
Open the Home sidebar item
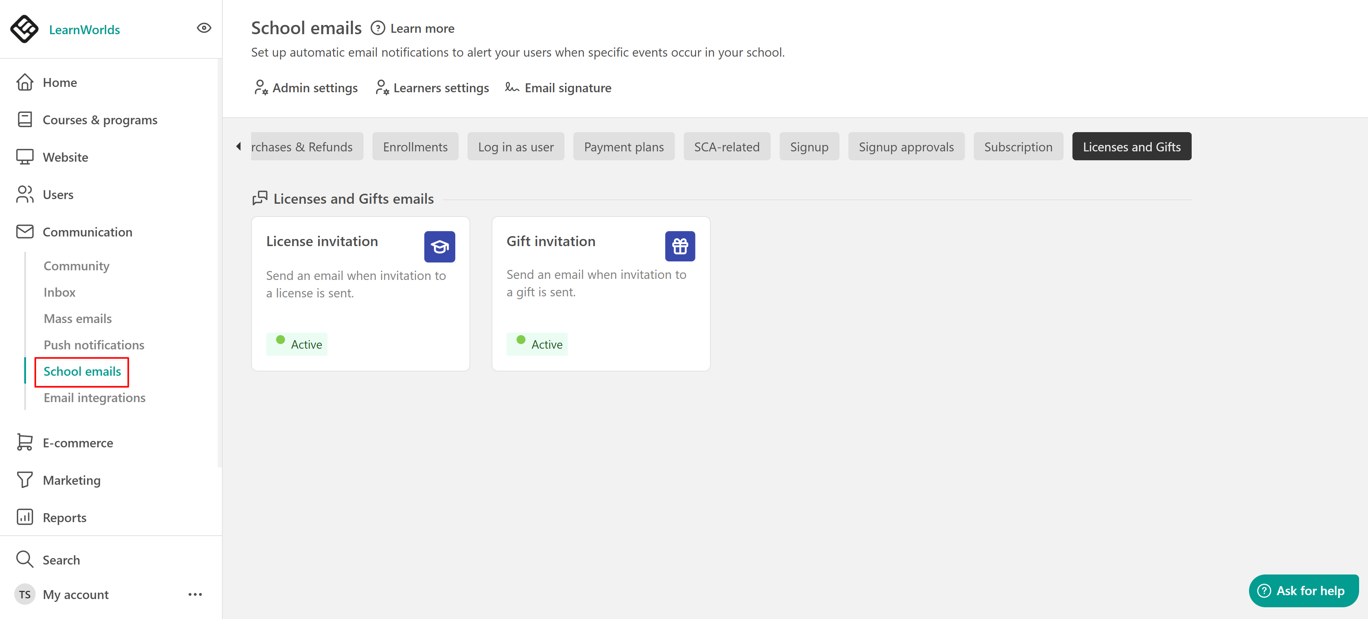[x=59, y=83]
